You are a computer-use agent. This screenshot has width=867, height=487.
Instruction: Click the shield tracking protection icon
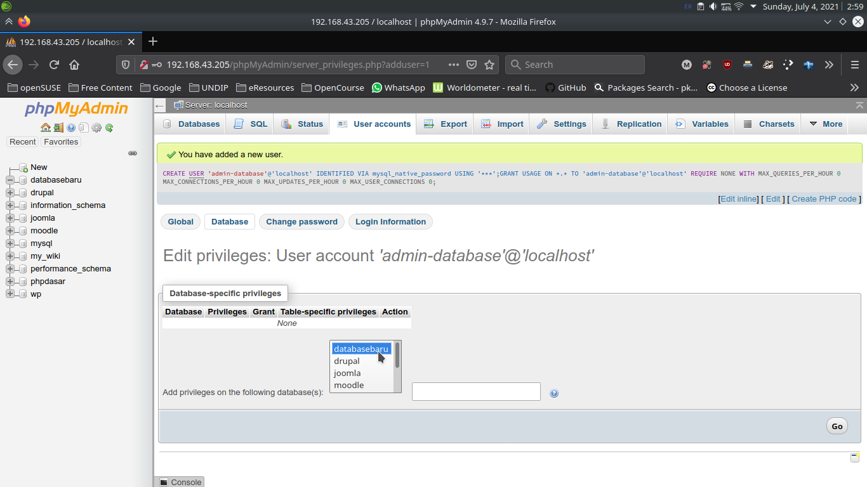(126, 65)
